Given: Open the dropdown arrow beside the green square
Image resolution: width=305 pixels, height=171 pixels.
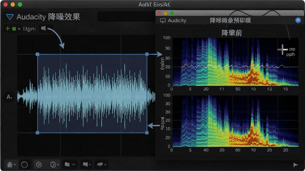Looking at the screenshot, I should point(19,29).
